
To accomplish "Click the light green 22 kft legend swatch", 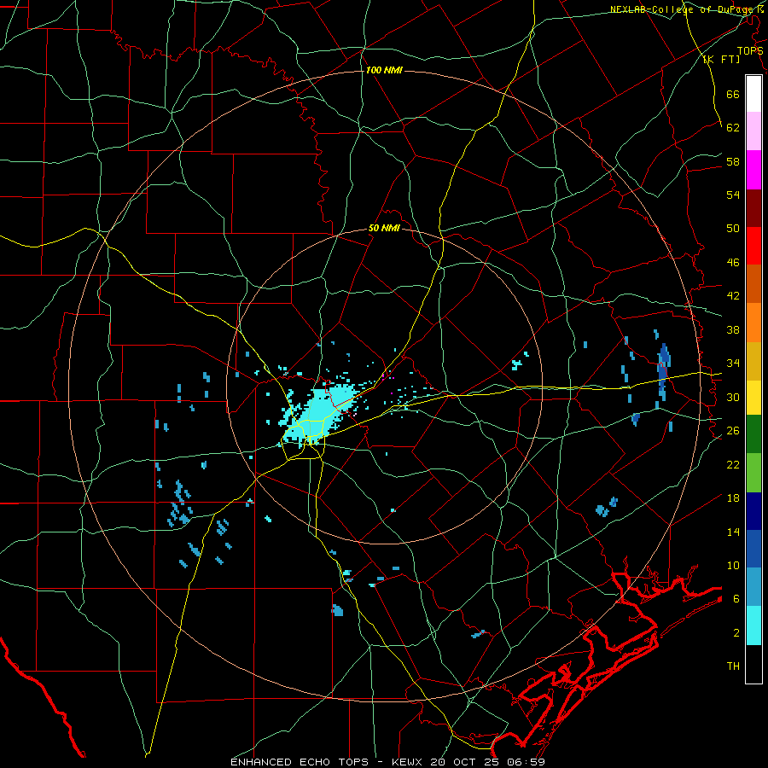I will [753, 473].
